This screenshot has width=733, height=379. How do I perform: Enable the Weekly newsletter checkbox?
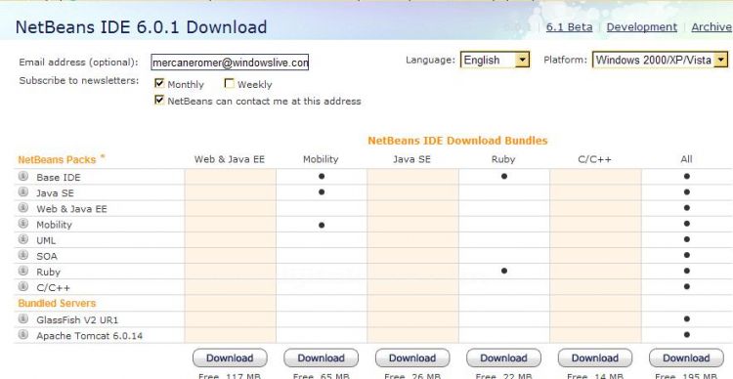(x=229, y=83)
